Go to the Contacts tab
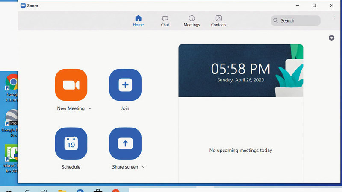 pyautogui.click(x=218, y=21)
